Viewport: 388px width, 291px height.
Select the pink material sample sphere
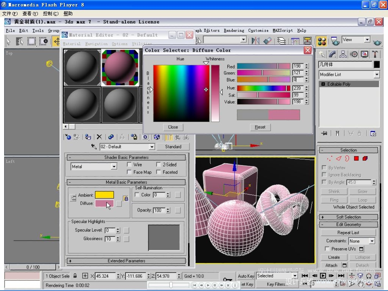[x=120, y=67]
